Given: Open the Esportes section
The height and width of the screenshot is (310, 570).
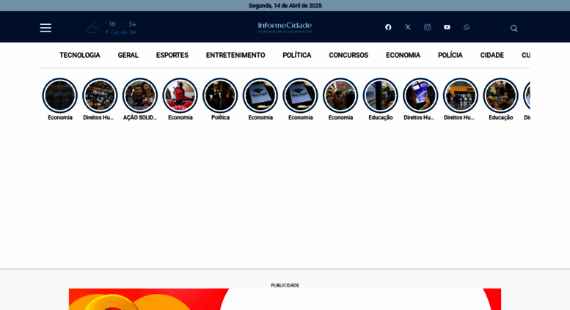Looking at the screenshot, I should tap(172, 55).
